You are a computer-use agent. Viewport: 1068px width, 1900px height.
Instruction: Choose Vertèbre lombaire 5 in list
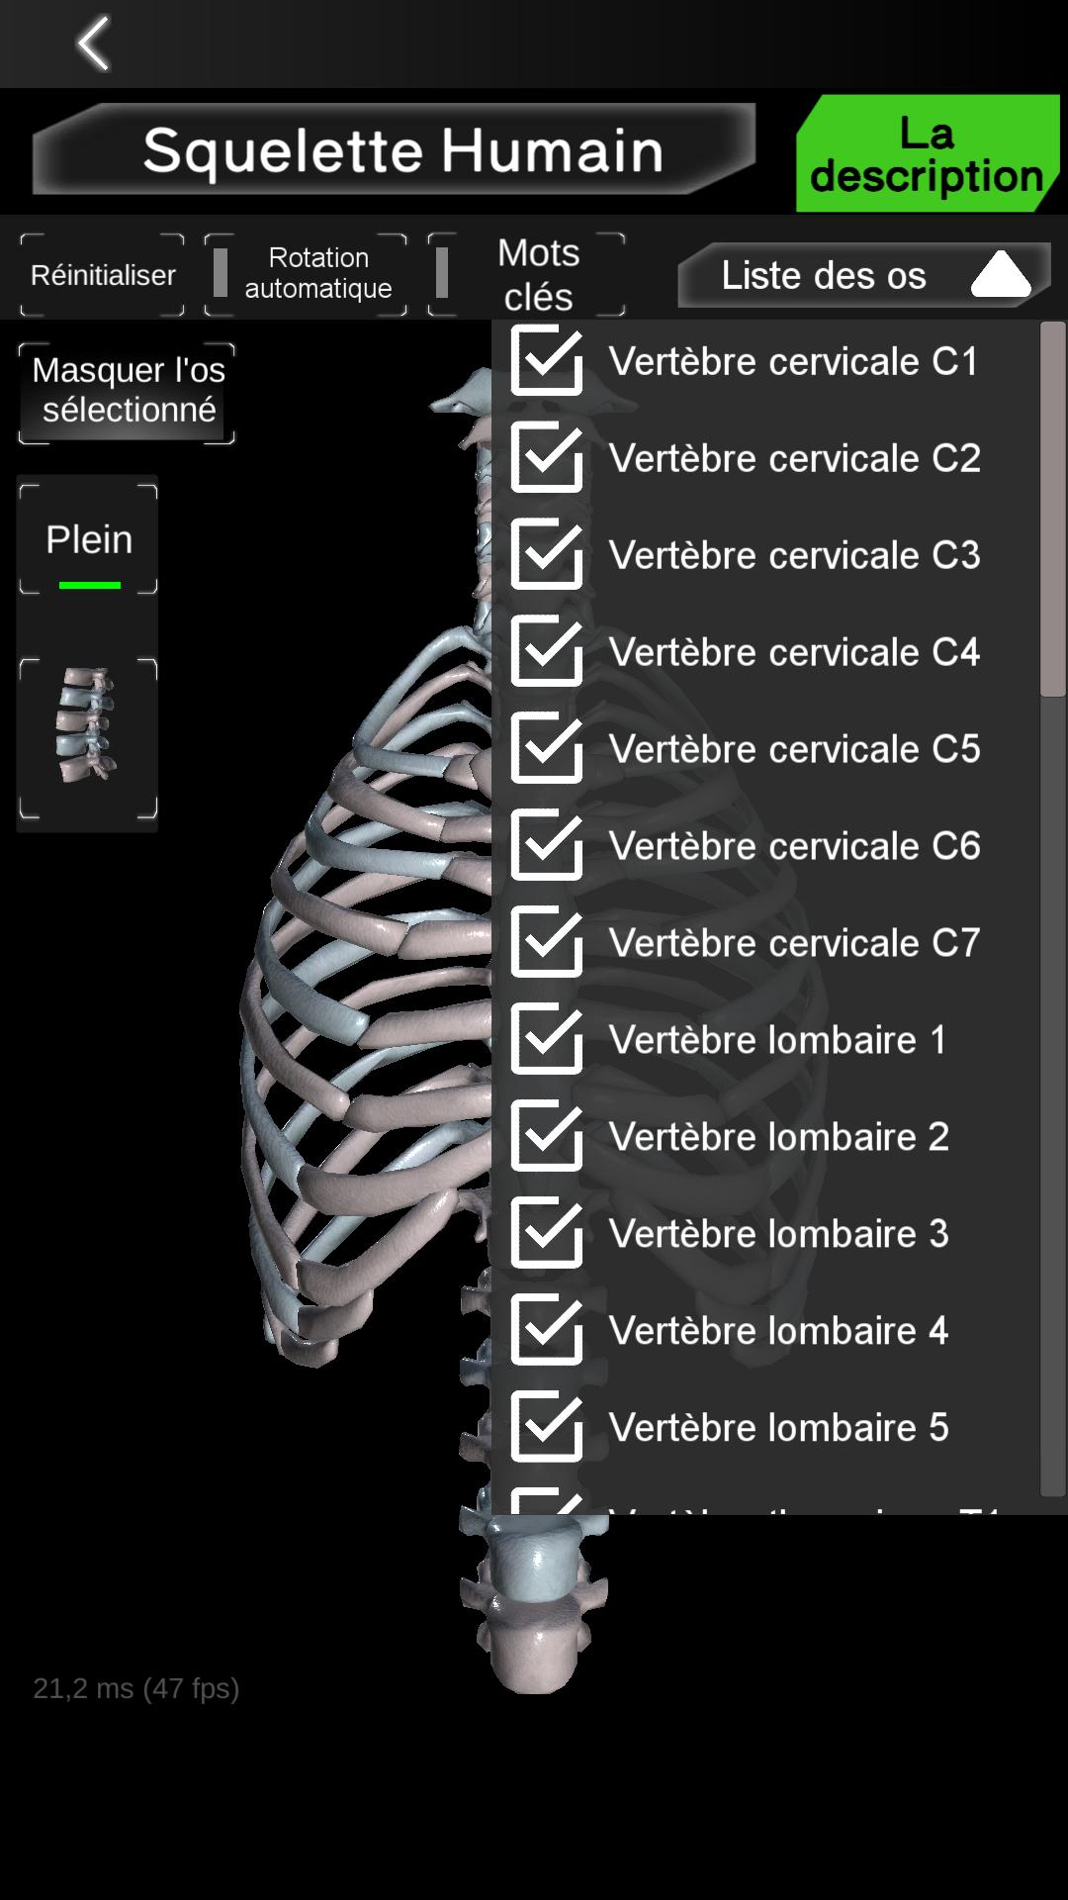pyautogui.click(x=778, y=1428)
